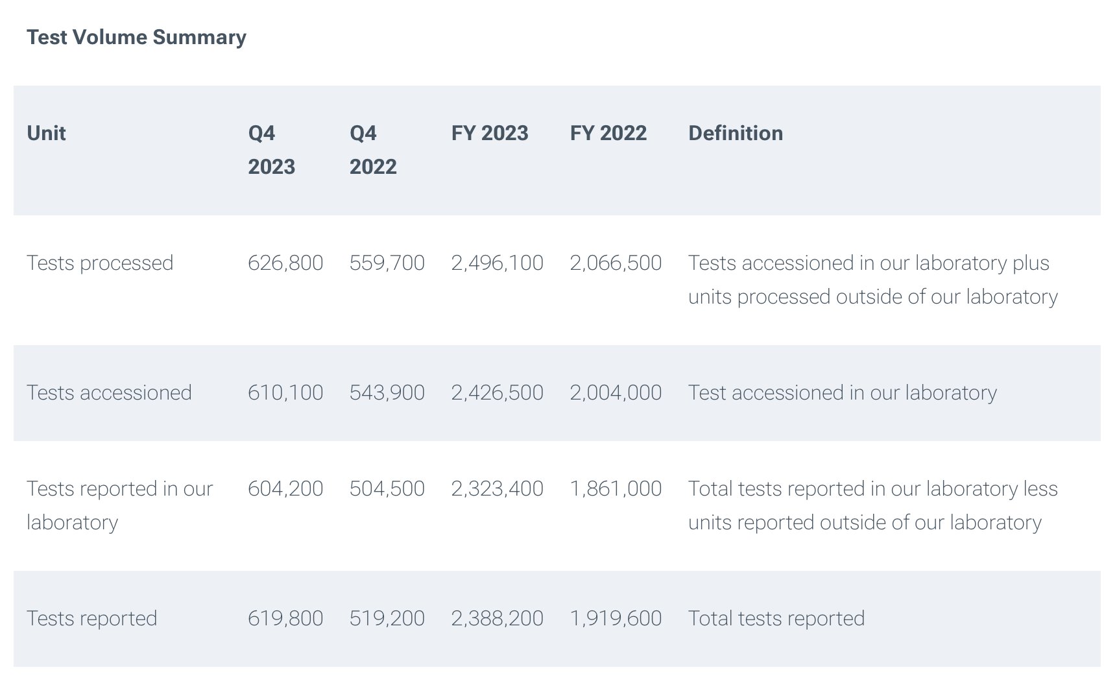This screenshot has height=685, width=1117.
Task: Click the 519,200 value cell
Action: pos(387,618)
